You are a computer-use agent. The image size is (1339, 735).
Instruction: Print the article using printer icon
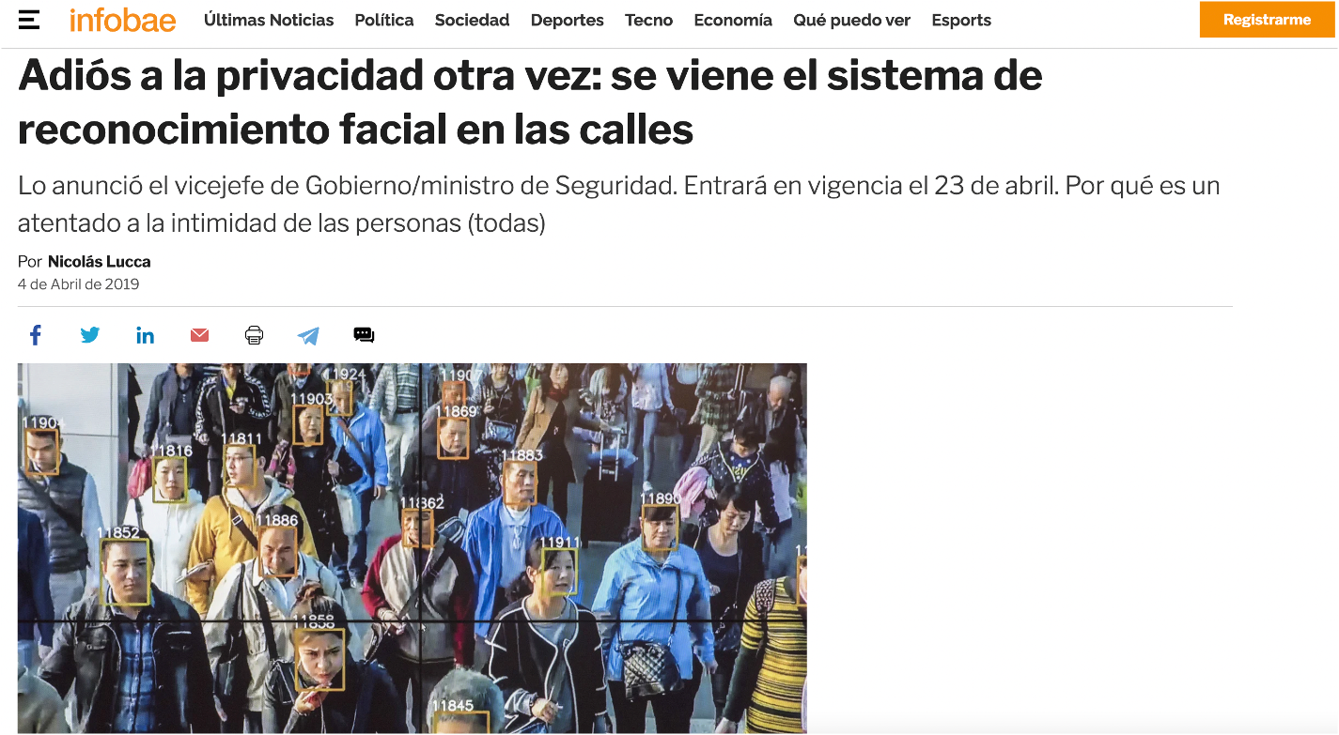[254, 335]
